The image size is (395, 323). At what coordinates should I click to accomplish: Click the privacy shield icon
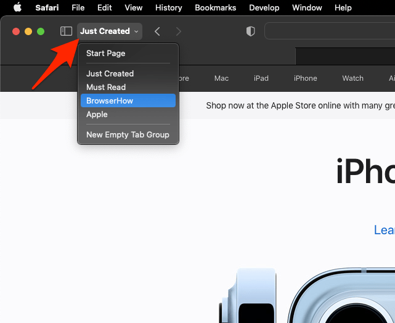point(250,31)
